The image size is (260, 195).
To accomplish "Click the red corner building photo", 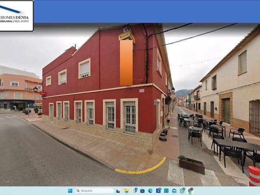I will (x=102, y=89).
